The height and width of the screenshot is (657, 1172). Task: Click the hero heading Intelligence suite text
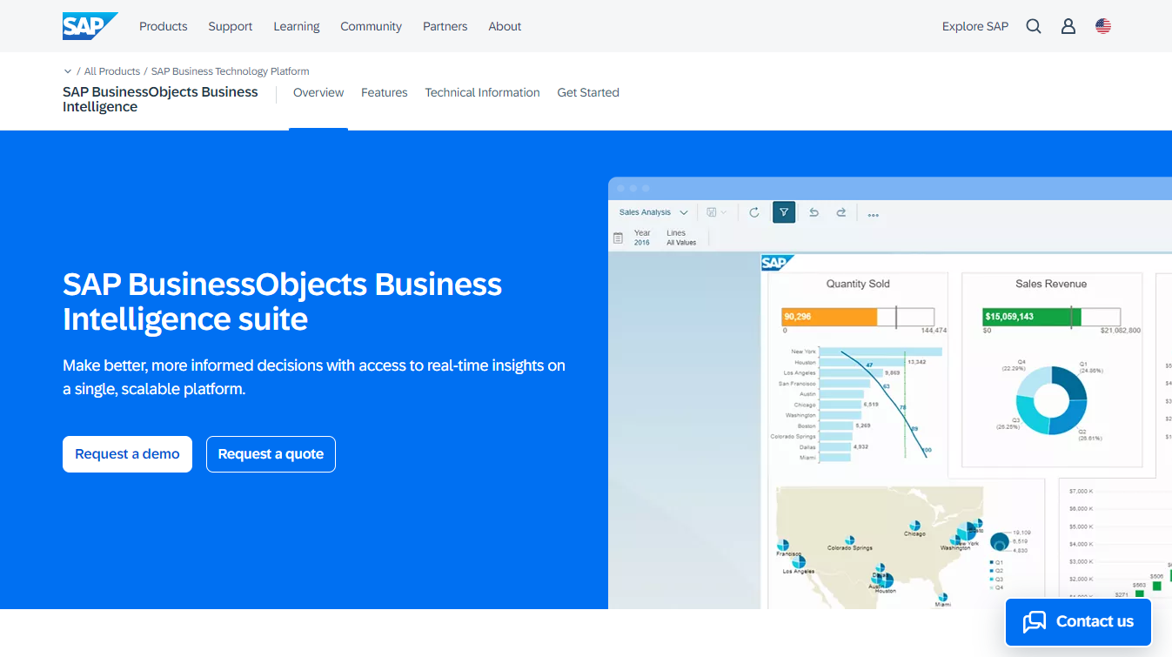click(x=185, y=319)
